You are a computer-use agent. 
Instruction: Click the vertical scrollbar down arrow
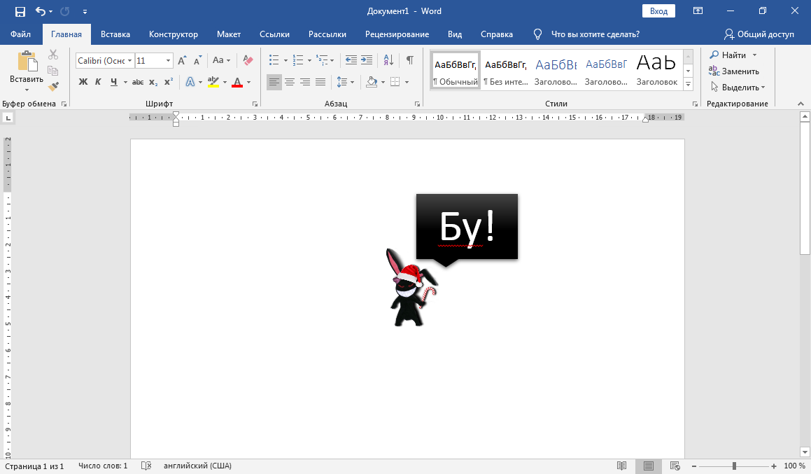click(805, 453)
